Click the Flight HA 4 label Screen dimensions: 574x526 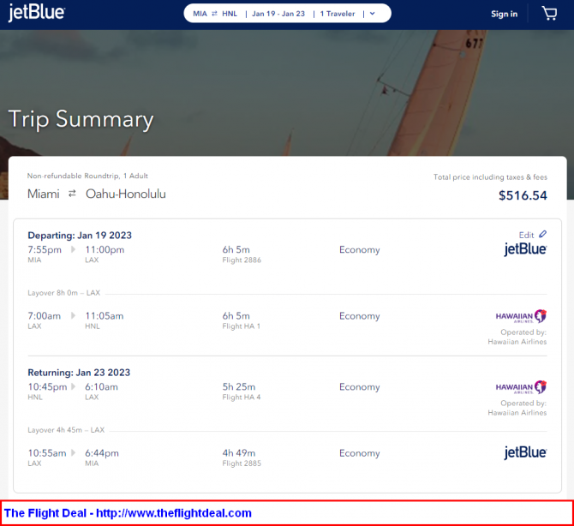tap(242, 397)
